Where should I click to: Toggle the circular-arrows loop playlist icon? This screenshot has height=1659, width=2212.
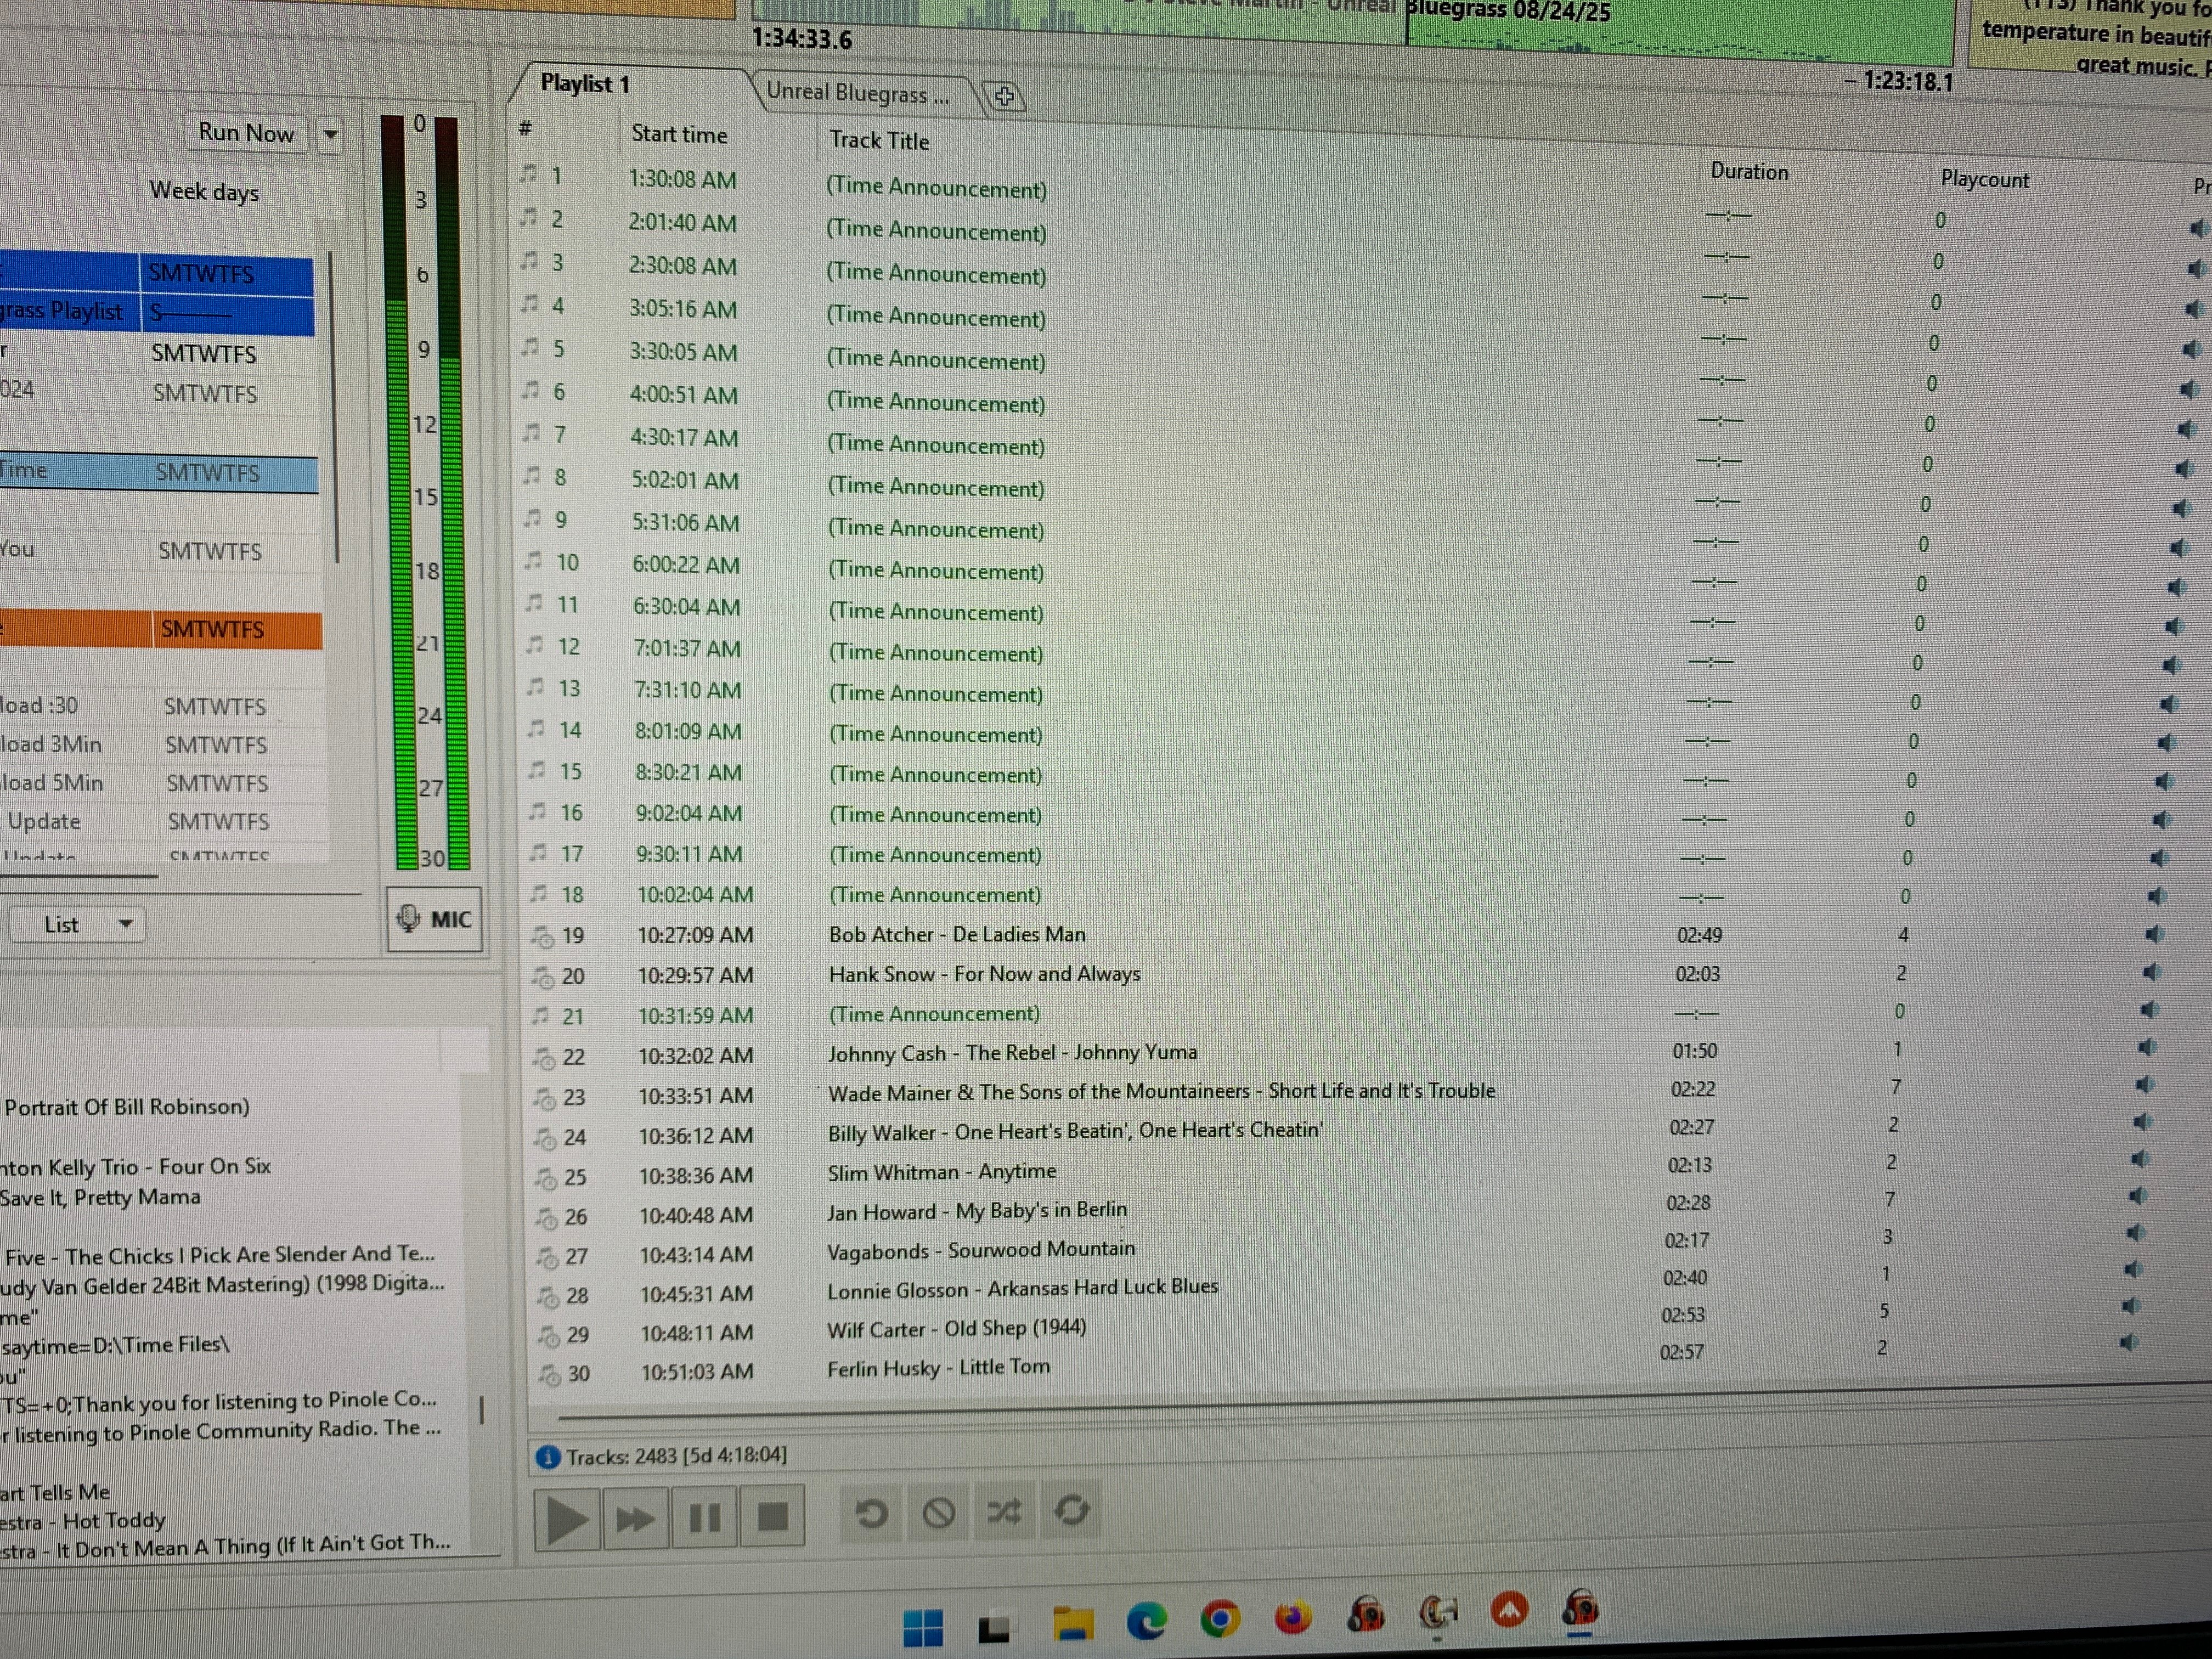[1071, 1510]
